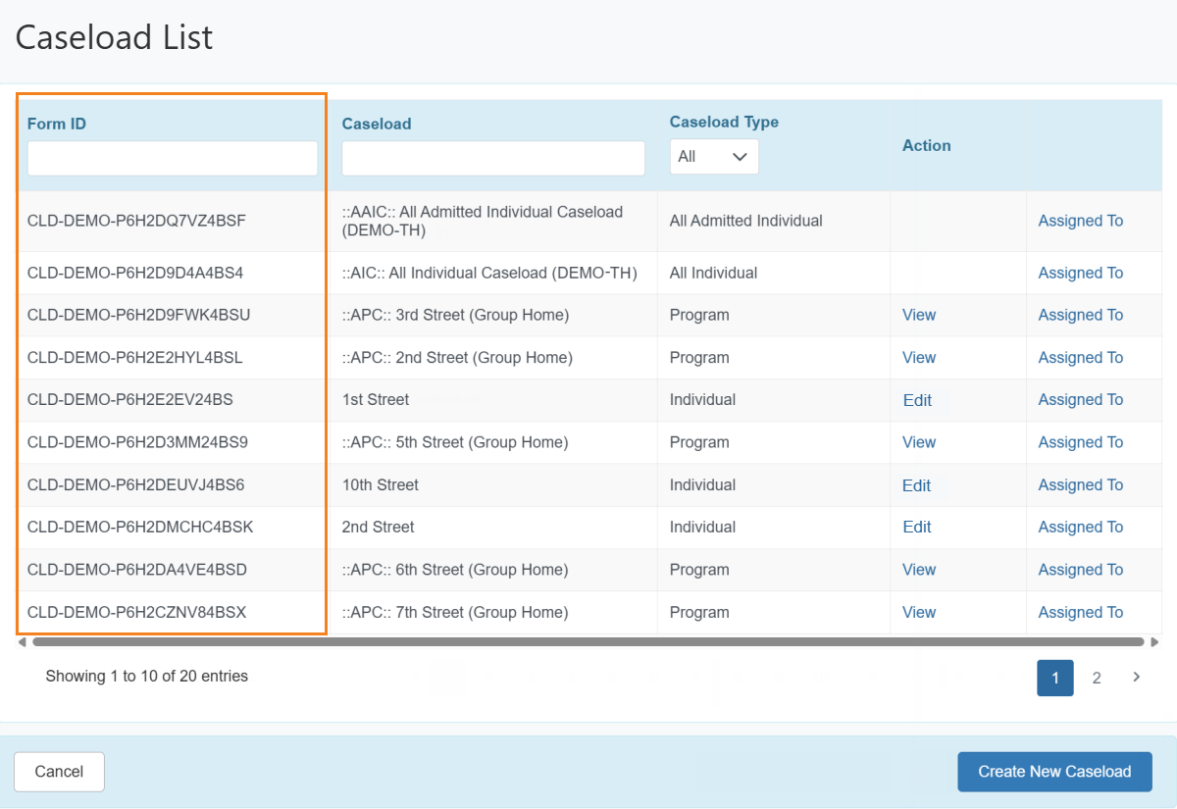Select form ID CLD-DEMO-P6H2D9D4A4BS4
Viewport: 1177px width, 809px height.
pos(135,273)
